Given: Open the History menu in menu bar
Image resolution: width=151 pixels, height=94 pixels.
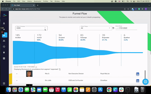Looking at the screenshot, I should pos(29,1).
